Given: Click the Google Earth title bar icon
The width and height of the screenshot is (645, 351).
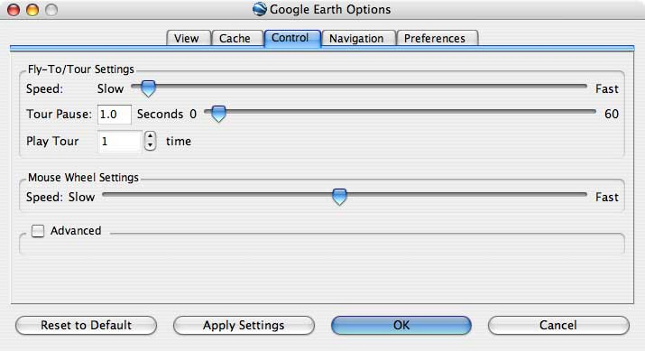Looking at the screenshot, I should [260, 9].
